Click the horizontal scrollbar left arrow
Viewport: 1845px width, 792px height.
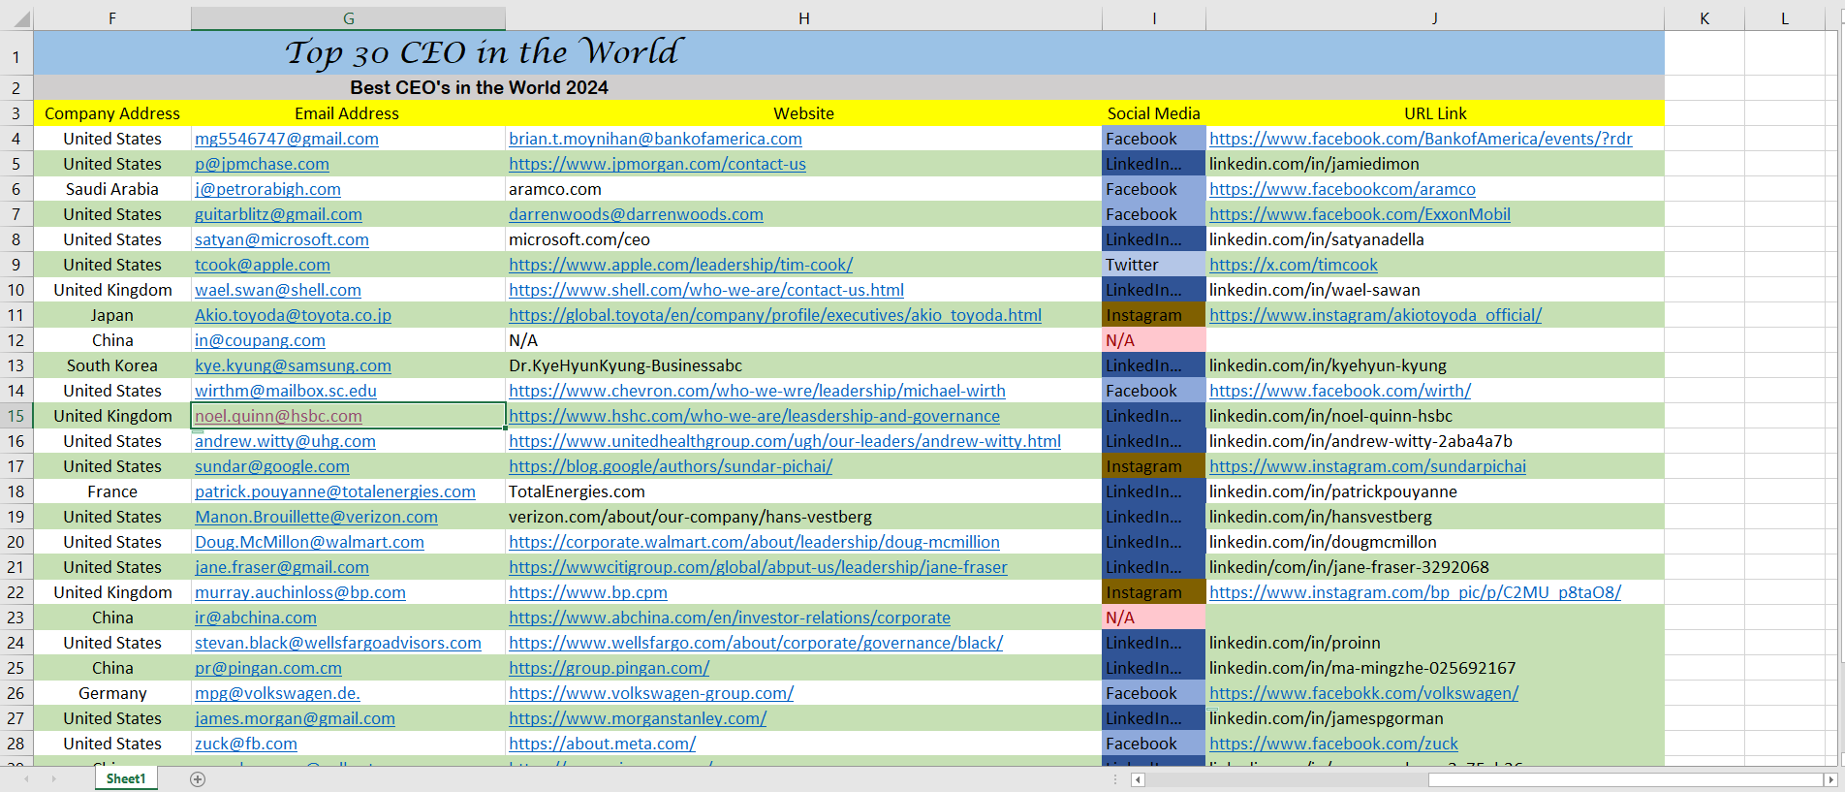1139,779
